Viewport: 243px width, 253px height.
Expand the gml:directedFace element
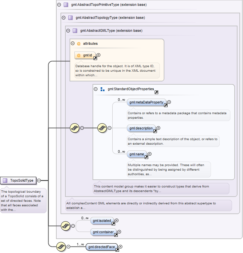[x=121, y=247]
